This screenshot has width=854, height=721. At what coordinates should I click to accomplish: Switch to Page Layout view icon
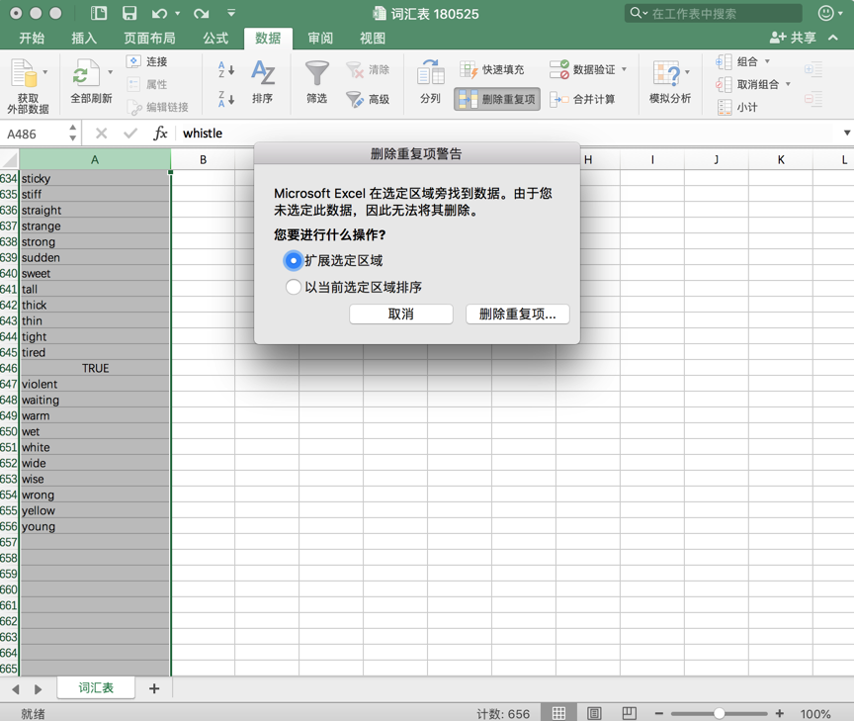coord(594,713)
